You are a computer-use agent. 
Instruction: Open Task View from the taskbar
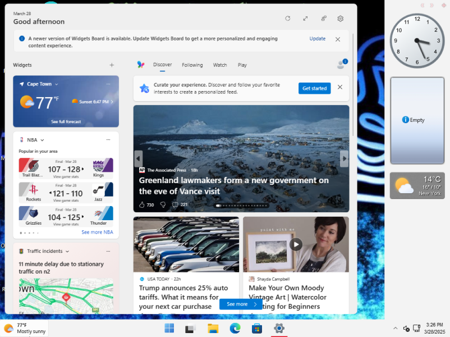[x=191, y=328]
